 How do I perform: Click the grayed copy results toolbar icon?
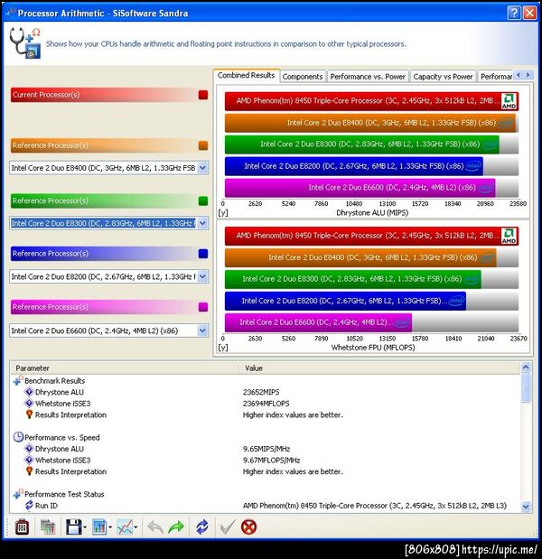47,526
